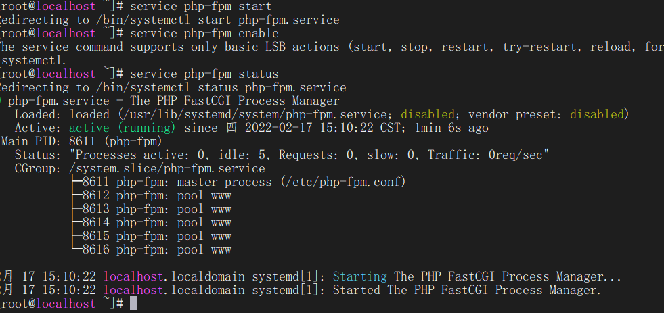
Task: Click the green "active (running)" status text
Action: (122, 128)
